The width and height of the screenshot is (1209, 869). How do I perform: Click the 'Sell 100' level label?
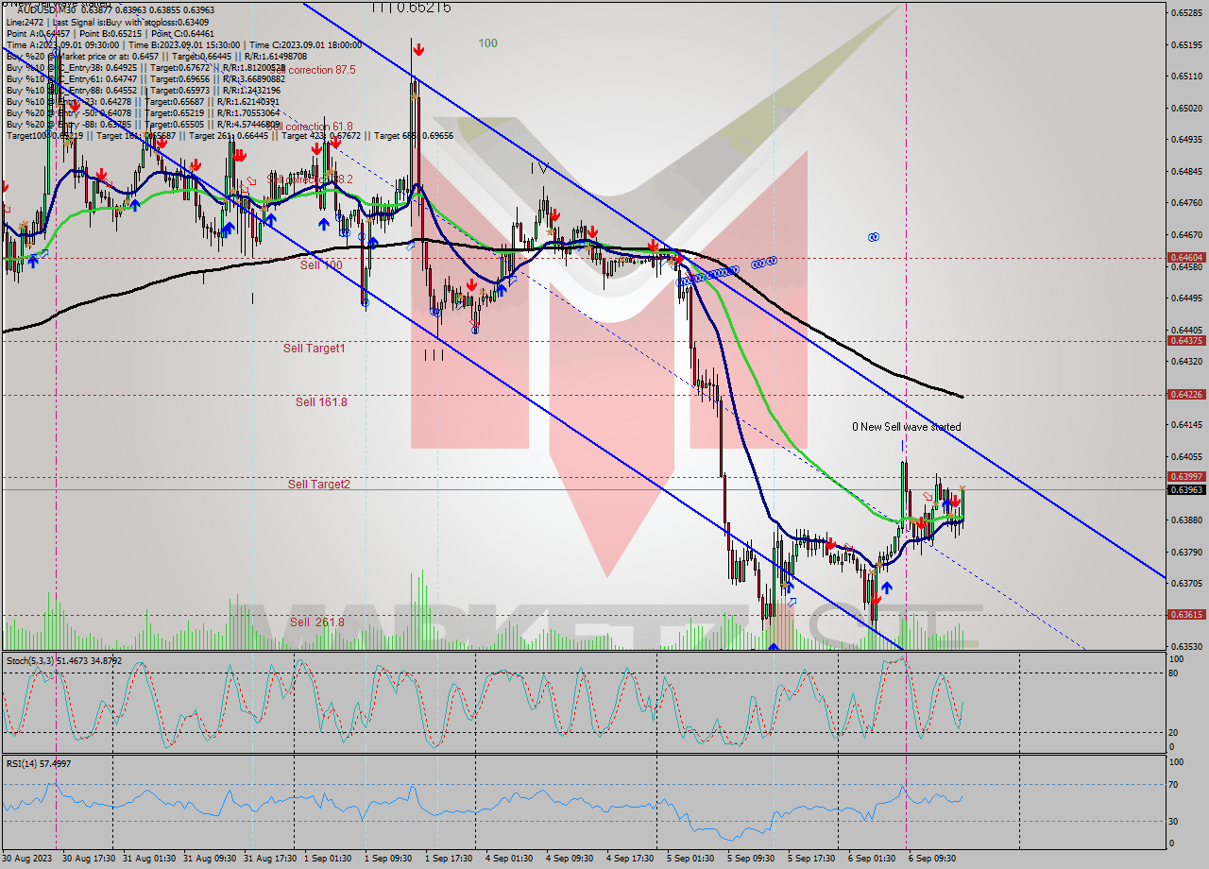click(321, 265)
